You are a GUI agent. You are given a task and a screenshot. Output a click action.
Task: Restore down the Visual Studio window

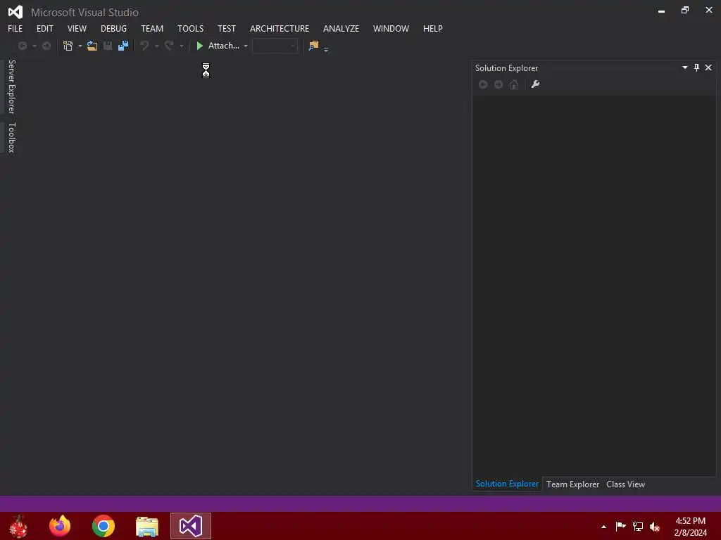[685, 10]
